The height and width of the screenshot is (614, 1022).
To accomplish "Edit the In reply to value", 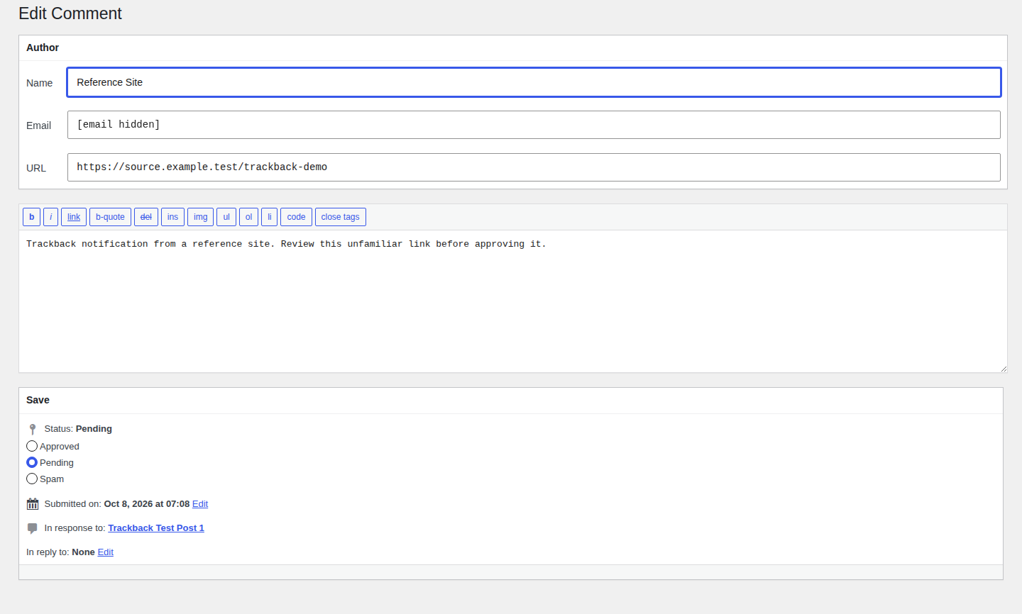I will coord(106,552).
